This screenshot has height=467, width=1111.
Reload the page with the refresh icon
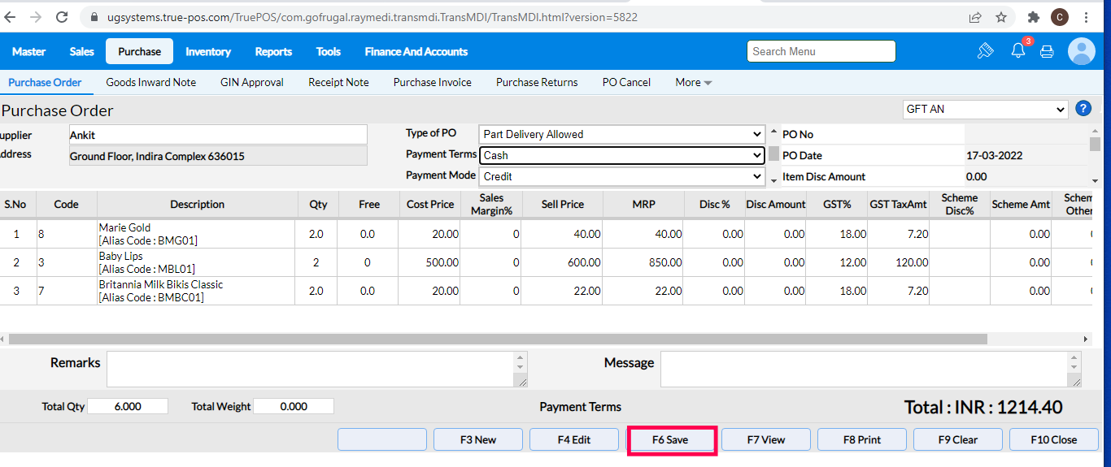pyautogui.click(x=62, y=16)
